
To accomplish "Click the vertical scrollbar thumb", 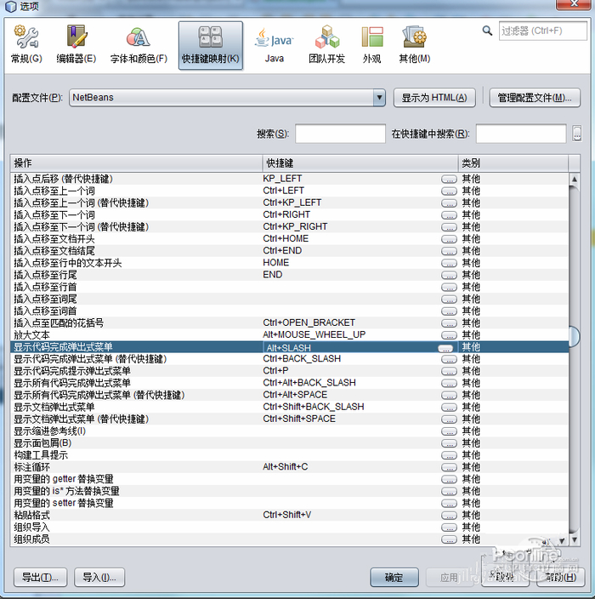I will (574, 337).
